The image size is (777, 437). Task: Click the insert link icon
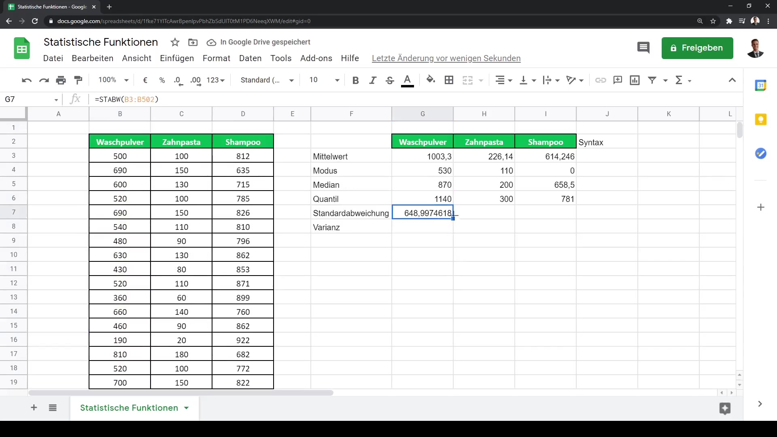[x=601, y=80]
